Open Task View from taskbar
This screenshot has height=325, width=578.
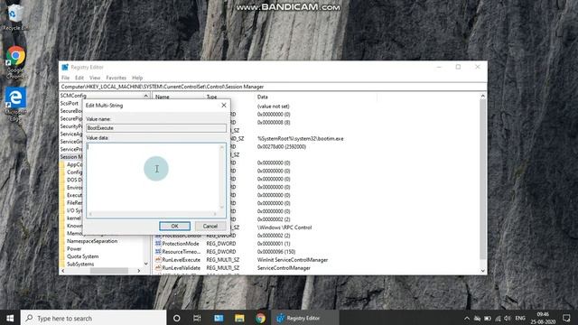click(197, 318)
